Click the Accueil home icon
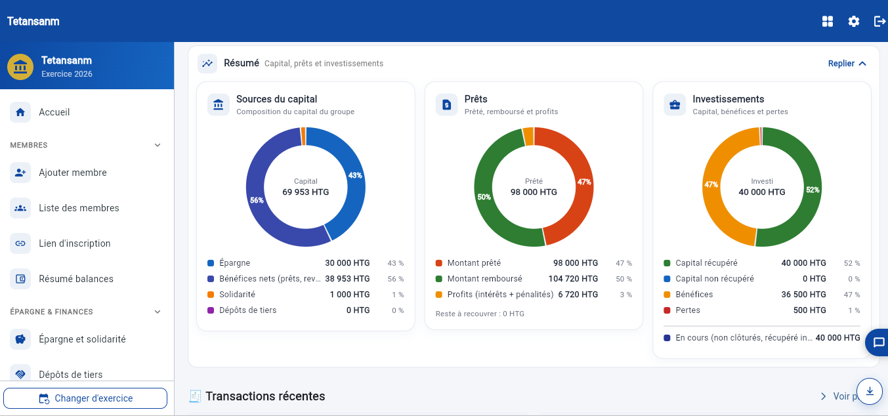The image size is (888, 416). pos(20,112)
